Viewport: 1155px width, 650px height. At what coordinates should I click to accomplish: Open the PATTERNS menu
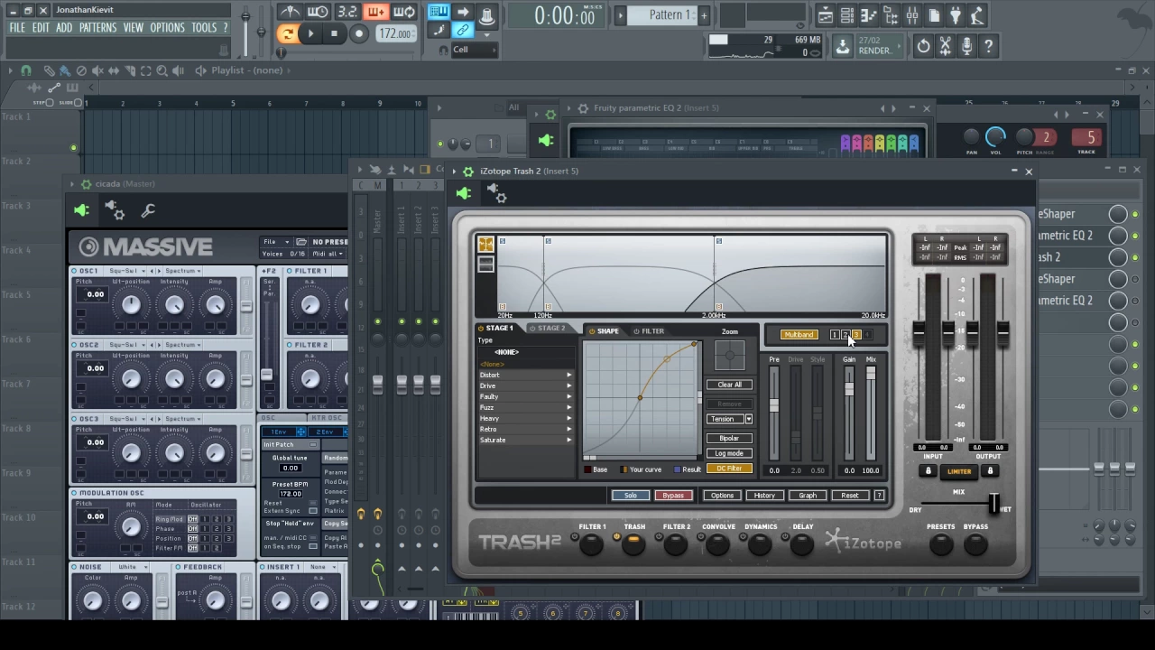click(x=97, y=28)
